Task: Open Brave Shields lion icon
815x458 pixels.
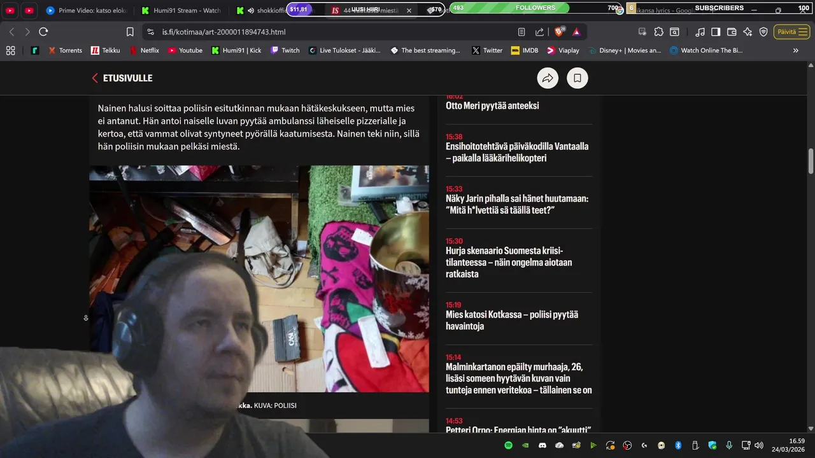Action: 559,32
